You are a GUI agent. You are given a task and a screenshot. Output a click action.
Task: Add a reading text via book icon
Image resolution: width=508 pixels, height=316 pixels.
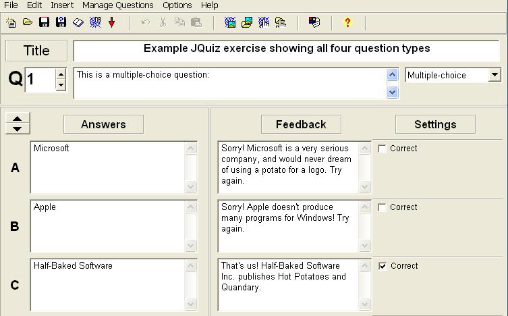point(78,23)
